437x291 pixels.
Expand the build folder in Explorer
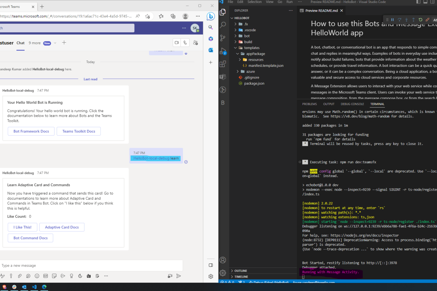point(248,42)
